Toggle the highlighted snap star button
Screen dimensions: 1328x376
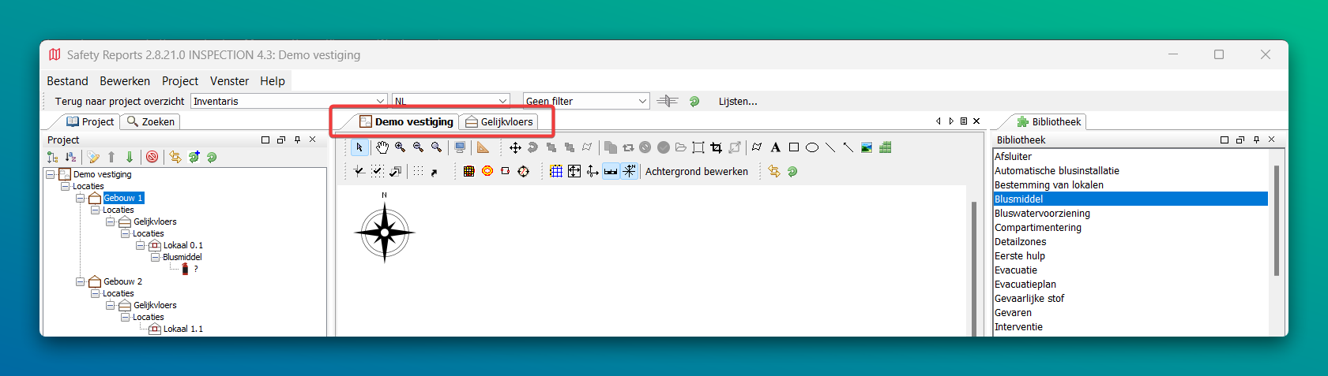629,171
